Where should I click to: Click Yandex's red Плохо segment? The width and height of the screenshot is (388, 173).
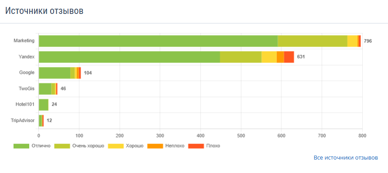click(289, 57)
